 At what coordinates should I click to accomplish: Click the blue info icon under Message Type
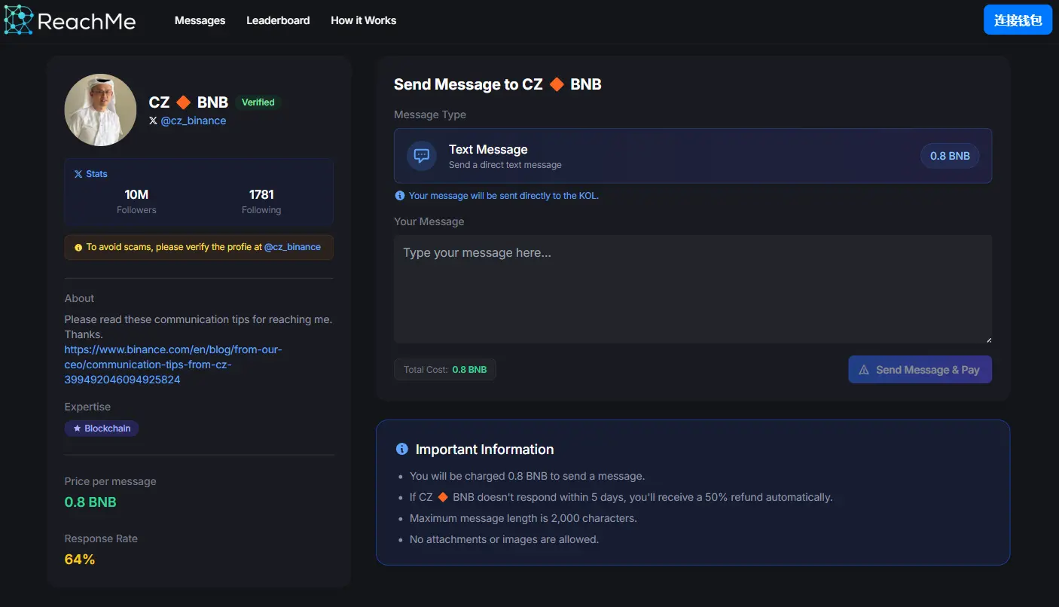tap(400, 196)
